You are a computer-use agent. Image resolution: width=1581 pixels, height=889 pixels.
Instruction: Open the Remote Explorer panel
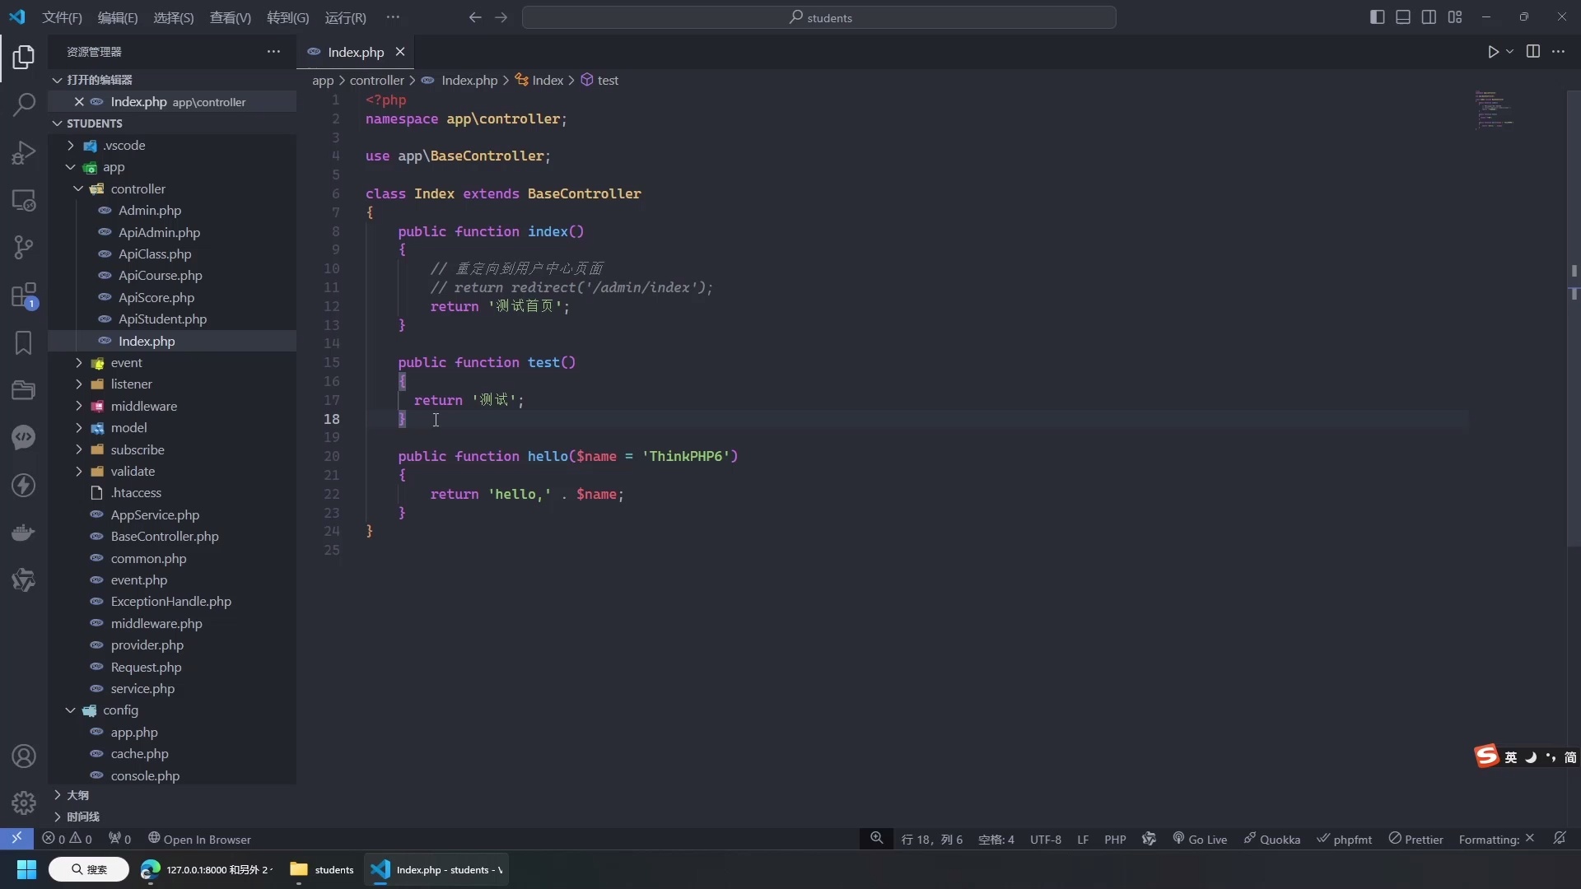[x=24, y=200]
